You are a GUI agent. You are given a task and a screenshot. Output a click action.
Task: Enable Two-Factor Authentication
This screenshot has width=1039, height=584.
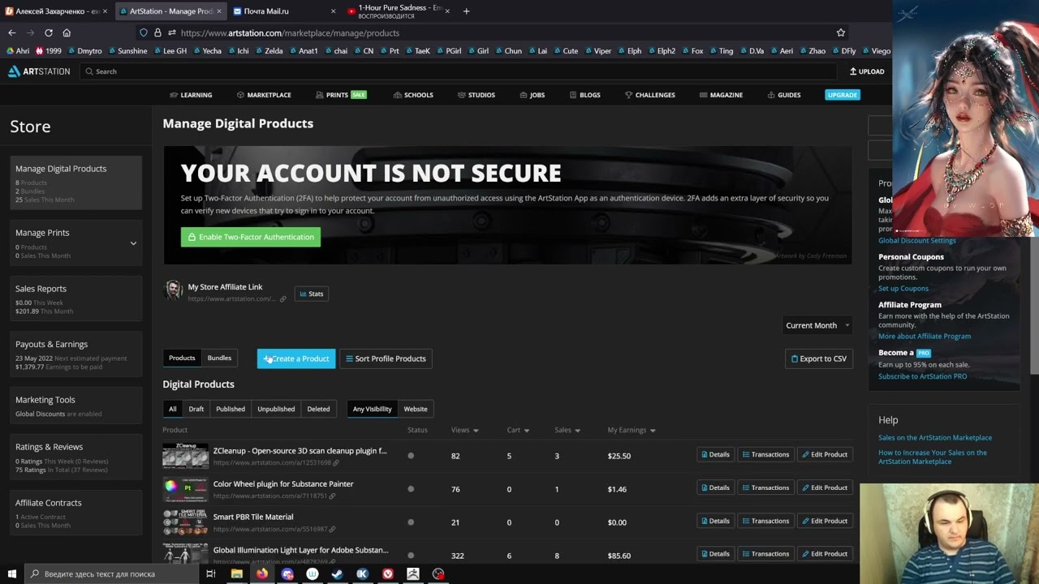click(x=251, y=237)
